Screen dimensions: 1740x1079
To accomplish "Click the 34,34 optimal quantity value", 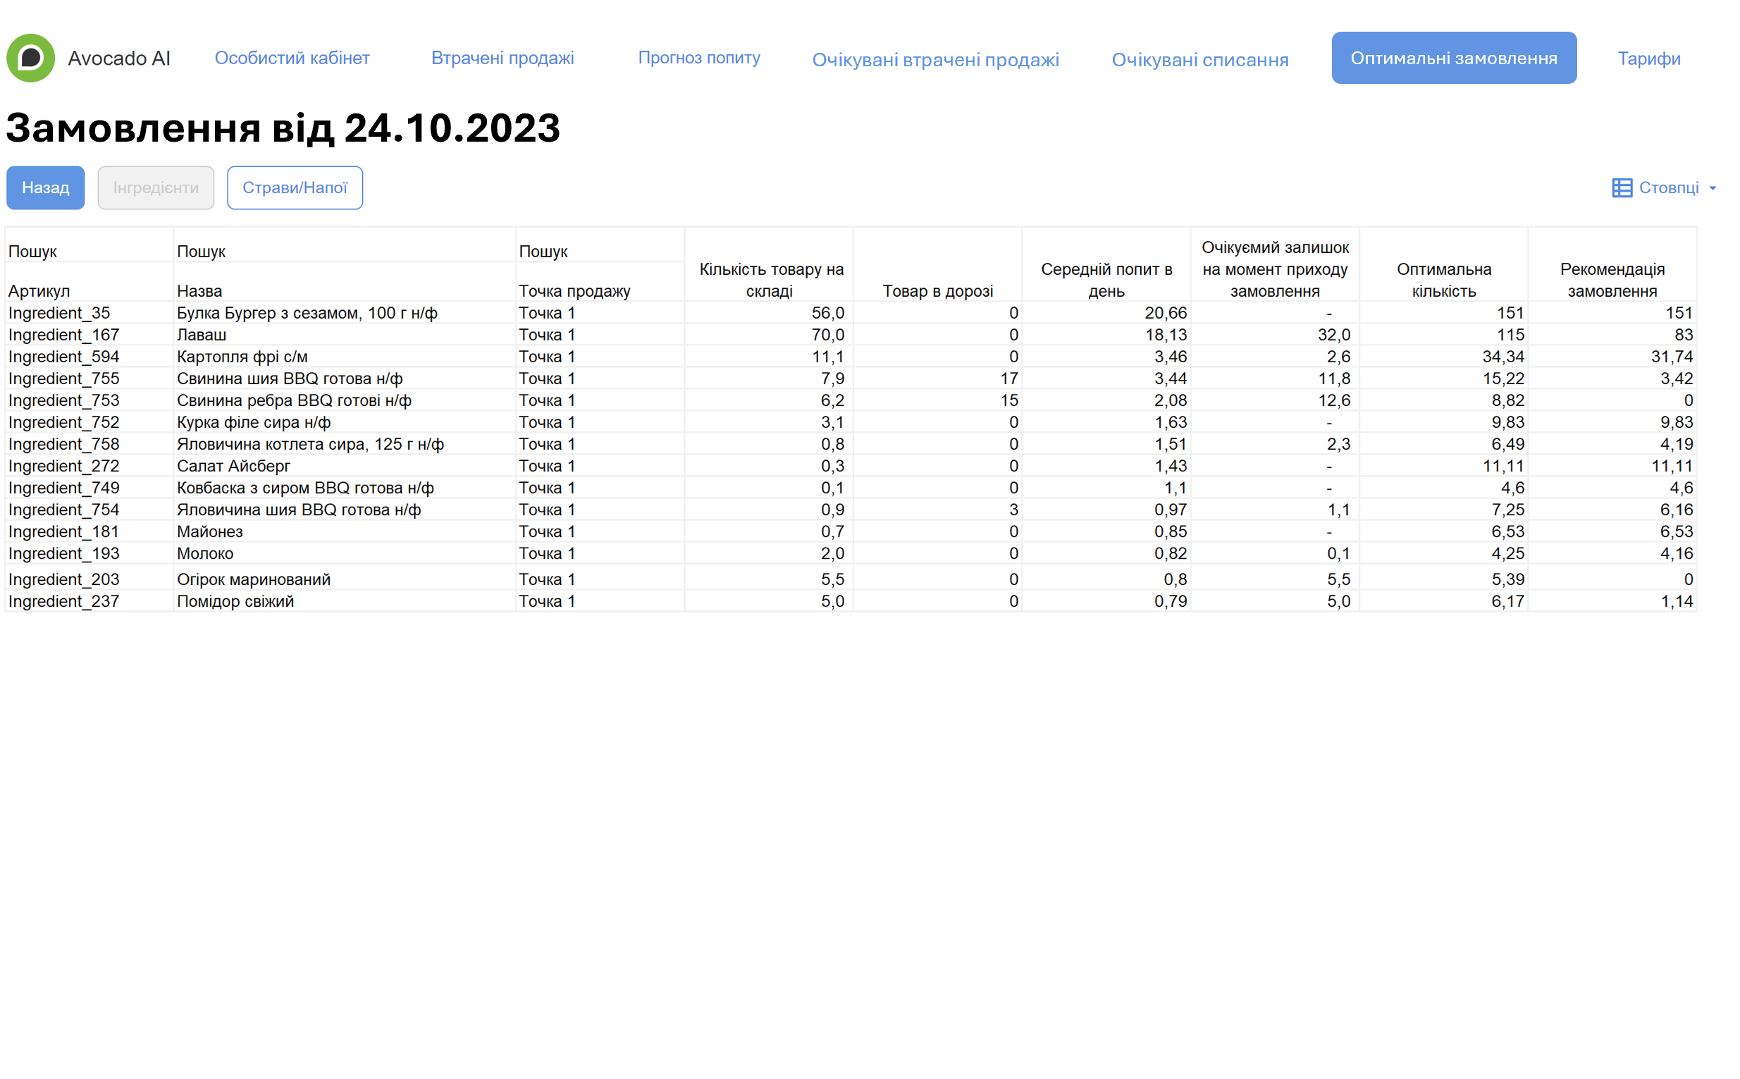I will [x=1503, y=357].
